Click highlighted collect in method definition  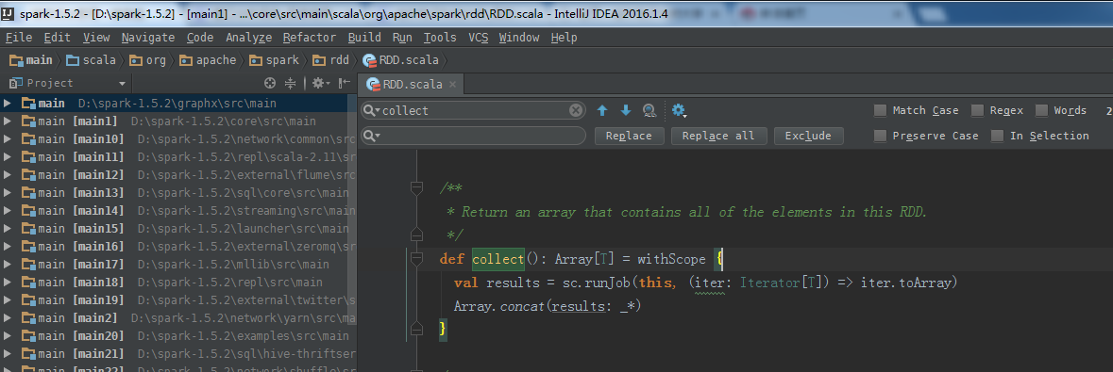[x=498, y=259]
